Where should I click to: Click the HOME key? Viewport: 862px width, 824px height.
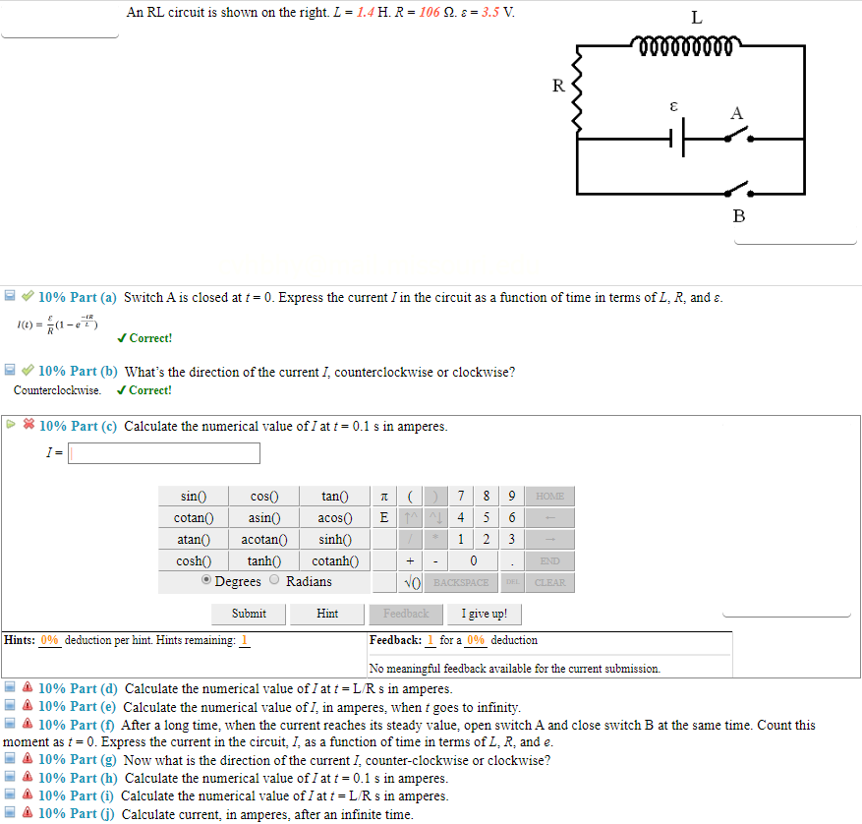(x=549, y=497)
